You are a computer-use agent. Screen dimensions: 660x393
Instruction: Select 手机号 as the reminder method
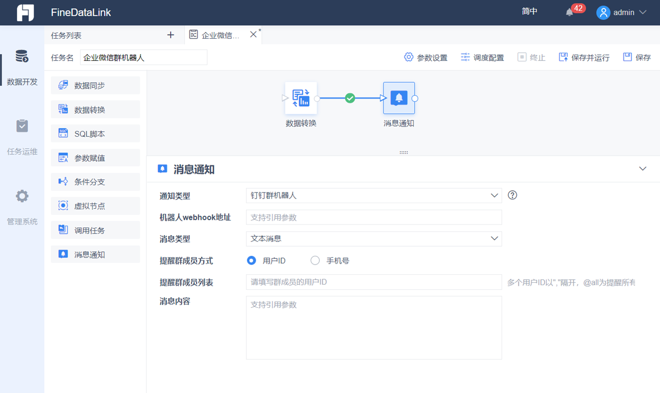click(x=315, y=260)
